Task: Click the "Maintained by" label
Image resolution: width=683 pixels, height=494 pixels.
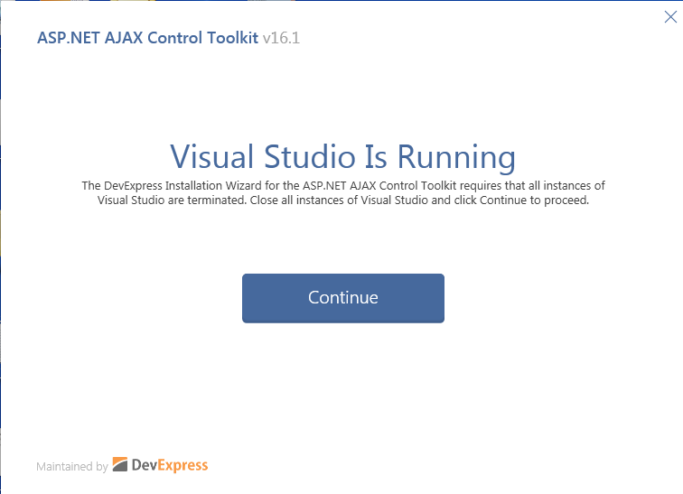Action: [71, 467]
